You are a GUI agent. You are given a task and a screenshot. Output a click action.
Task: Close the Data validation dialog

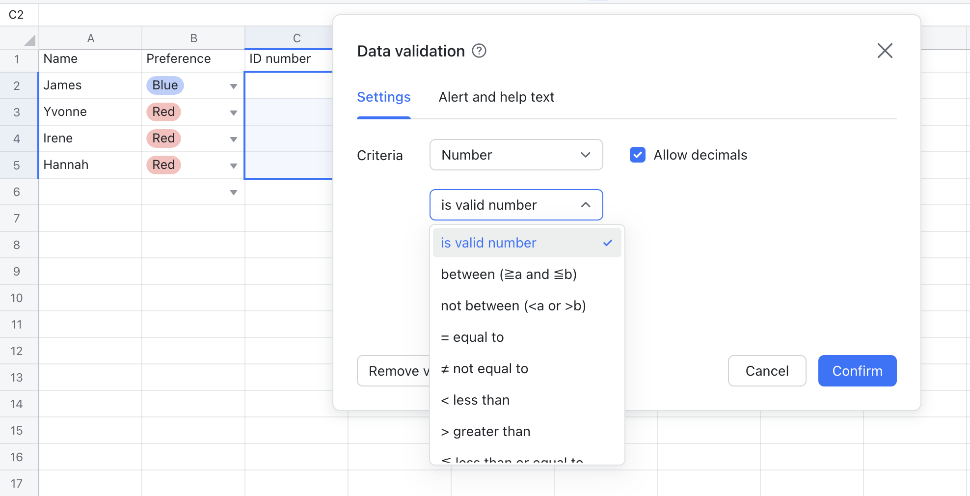[885, 51]
